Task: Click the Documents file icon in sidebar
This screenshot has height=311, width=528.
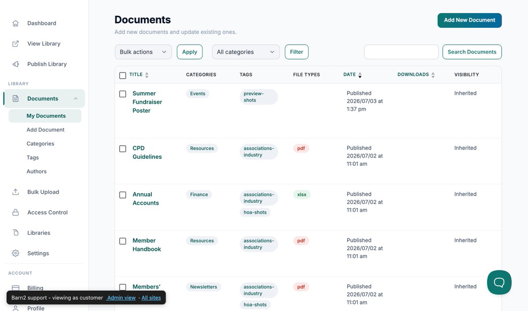Action: (x=16, y=99)
